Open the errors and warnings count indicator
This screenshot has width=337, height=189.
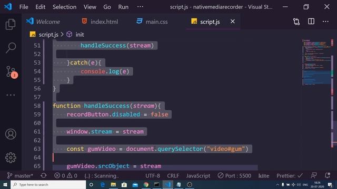(66, 176)
